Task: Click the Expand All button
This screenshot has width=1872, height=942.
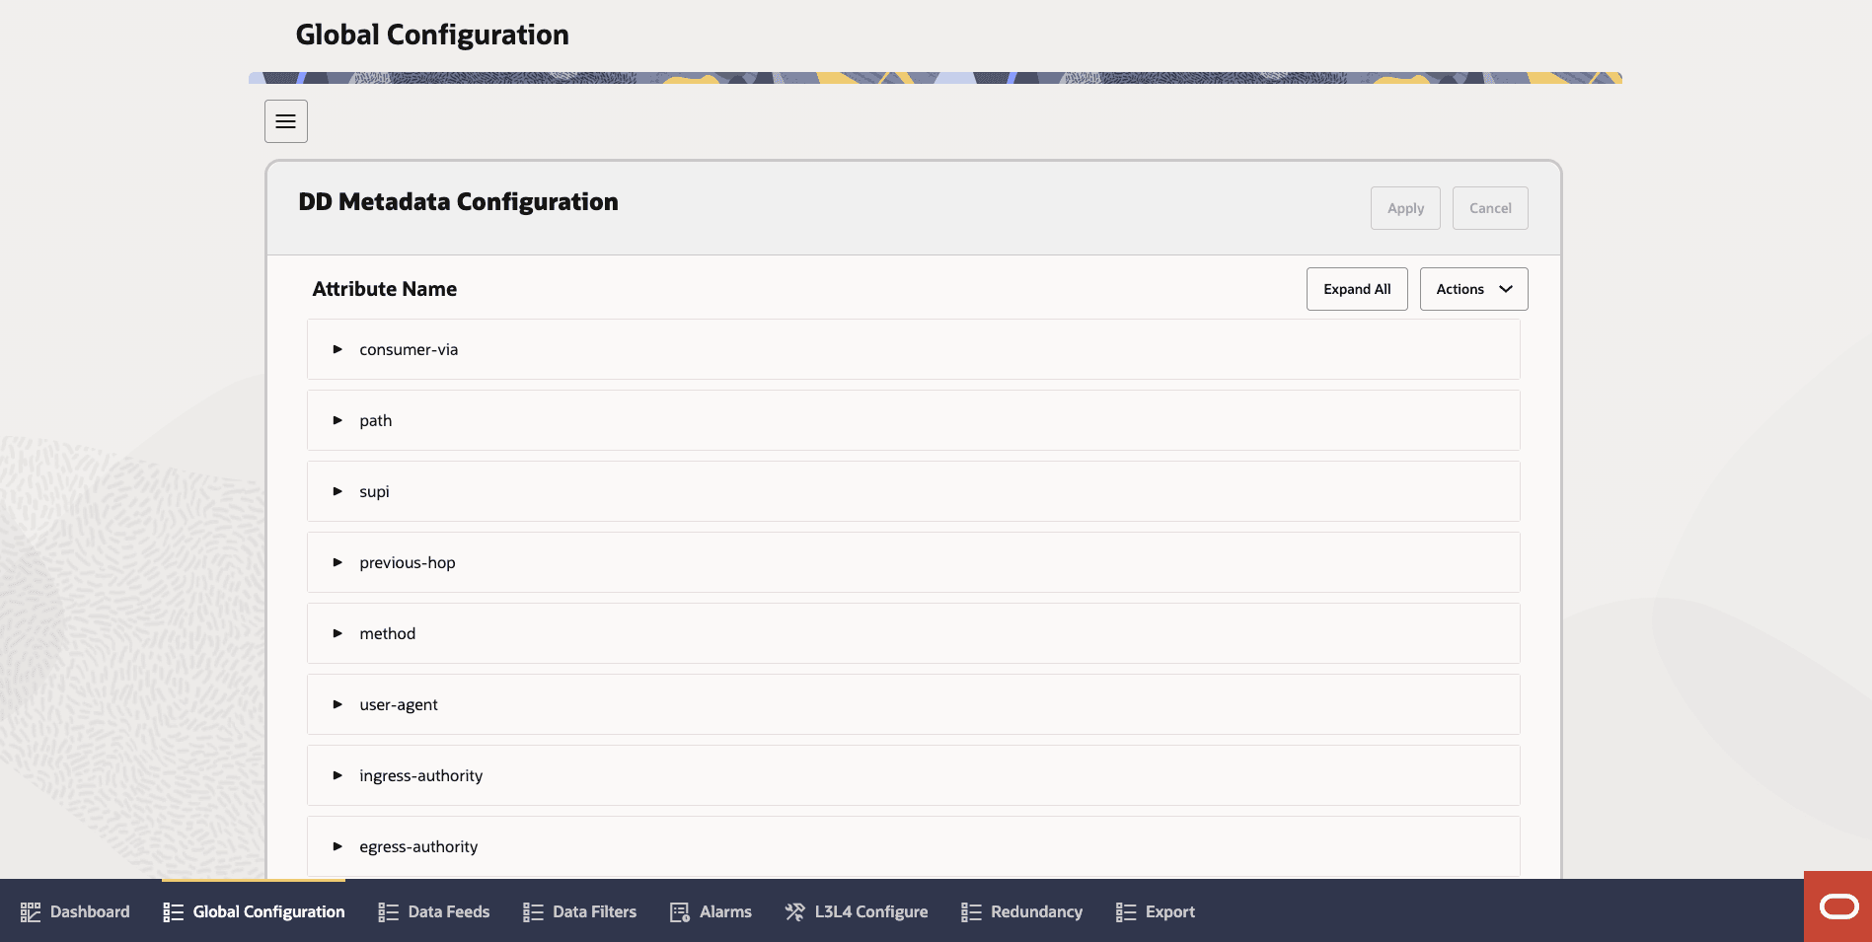Action: tap(1356, 288)
